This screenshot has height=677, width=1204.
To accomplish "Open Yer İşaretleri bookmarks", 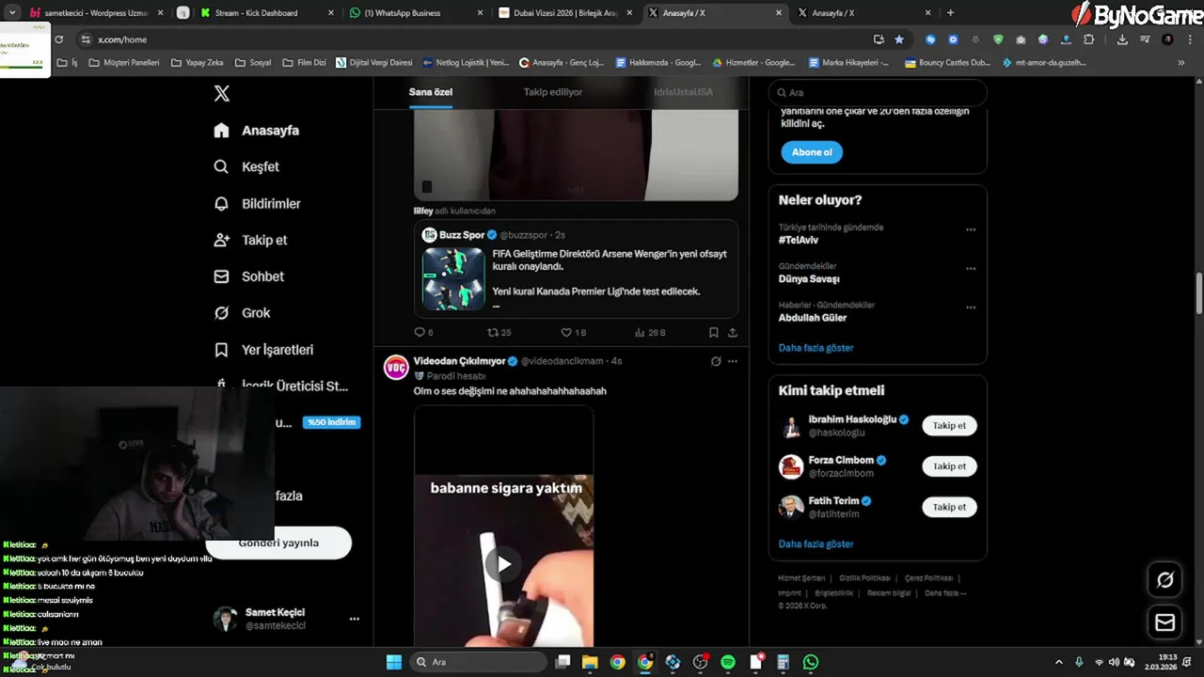I will 263,350.
